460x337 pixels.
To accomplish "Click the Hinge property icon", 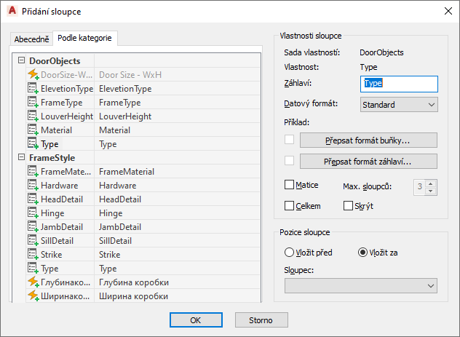I will click(32, 213).
